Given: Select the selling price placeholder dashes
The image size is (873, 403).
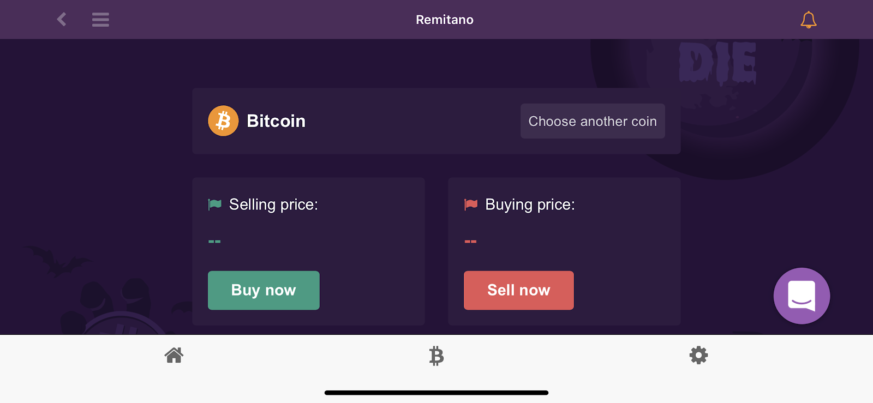Looking at the screenshot, I should click(x=213, y=240).
